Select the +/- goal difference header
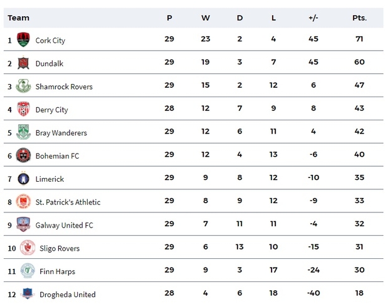Screen dimensions: 385x304 [314, 18]
